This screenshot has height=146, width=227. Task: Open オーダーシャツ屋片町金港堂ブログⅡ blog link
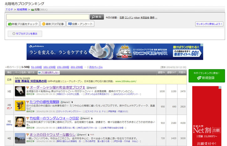tap(57, 87)
